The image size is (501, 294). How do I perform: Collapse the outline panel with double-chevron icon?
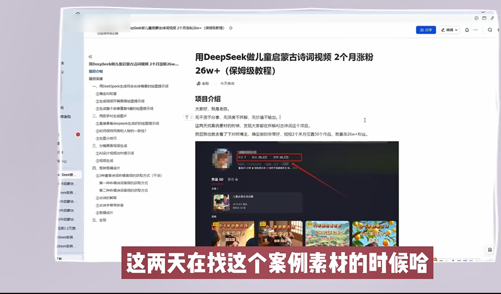pos(90,56)
